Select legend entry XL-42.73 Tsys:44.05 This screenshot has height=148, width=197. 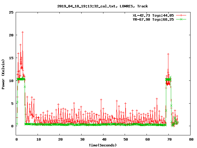point(153,15)
